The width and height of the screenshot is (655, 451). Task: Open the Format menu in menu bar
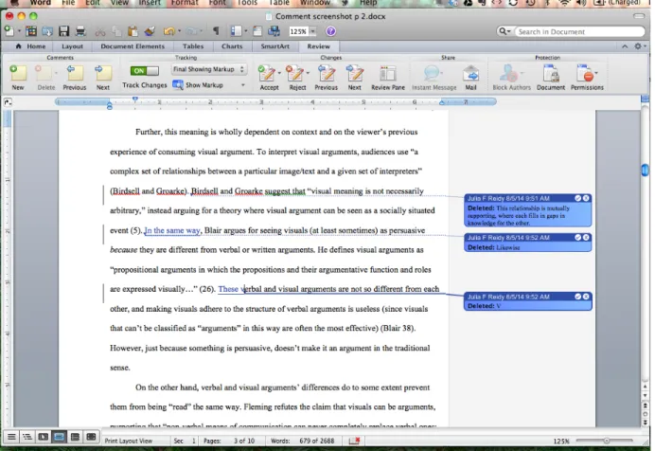click(x=185, y=3)
